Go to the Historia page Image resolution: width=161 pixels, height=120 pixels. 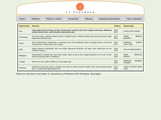(35, 19)
